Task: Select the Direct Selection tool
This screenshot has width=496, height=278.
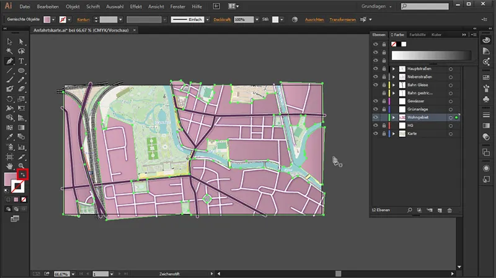Action: (21, 41)
